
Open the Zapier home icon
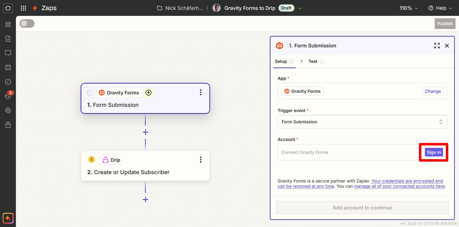8,8
